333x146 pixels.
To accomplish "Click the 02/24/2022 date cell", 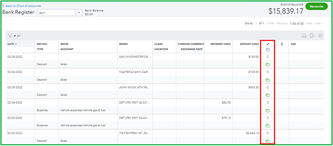I will tap(15, 103).
